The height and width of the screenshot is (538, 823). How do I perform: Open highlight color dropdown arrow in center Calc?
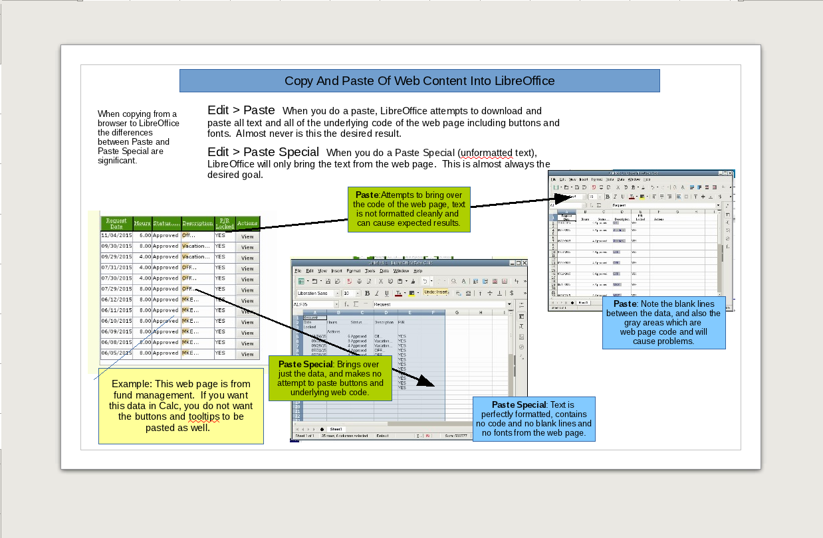click(418, 293)
